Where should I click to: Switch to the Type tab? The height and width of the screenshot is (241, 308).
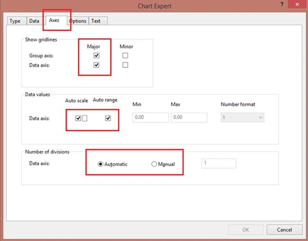point(17,21)
